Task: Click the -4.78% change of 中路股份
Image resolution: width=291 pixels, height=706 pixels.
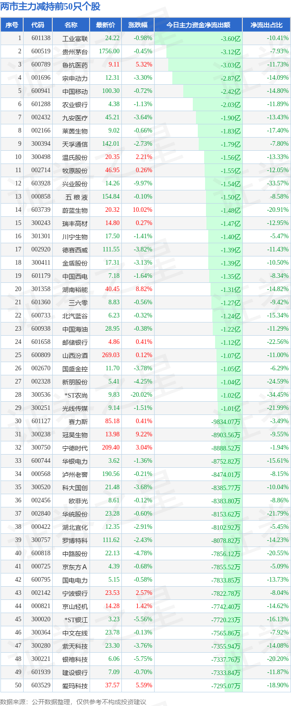Action: click(143, 553)
